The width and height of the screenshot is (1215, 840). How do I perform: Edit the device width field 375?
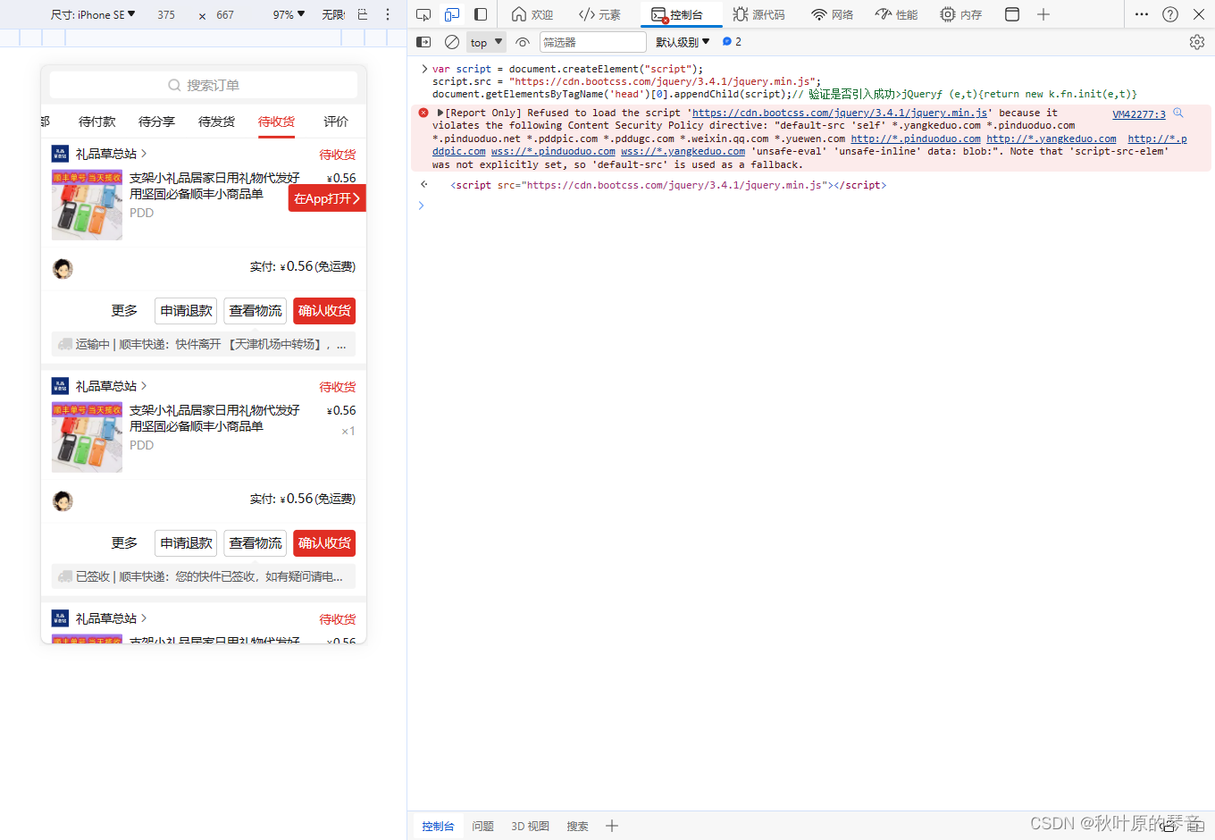(x=167, y=15)
